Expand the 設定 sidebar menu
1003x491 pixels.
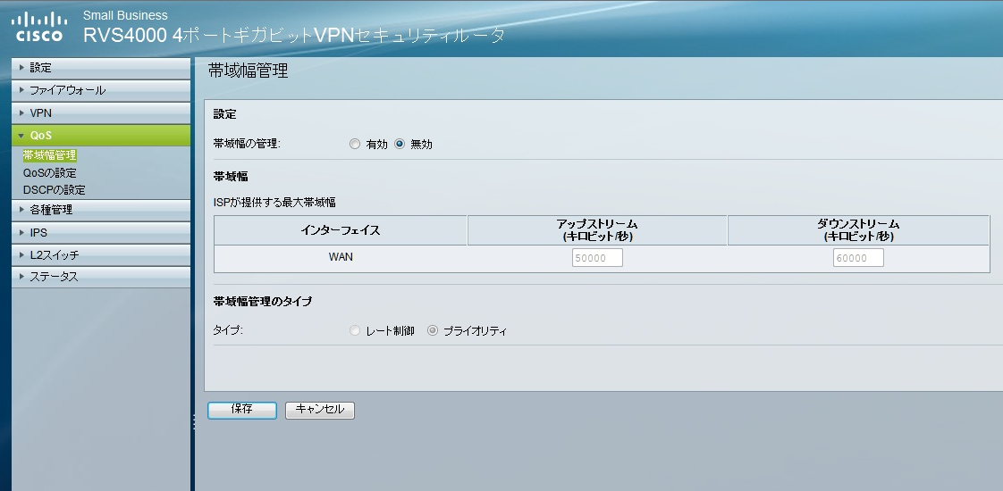[101, 68]
